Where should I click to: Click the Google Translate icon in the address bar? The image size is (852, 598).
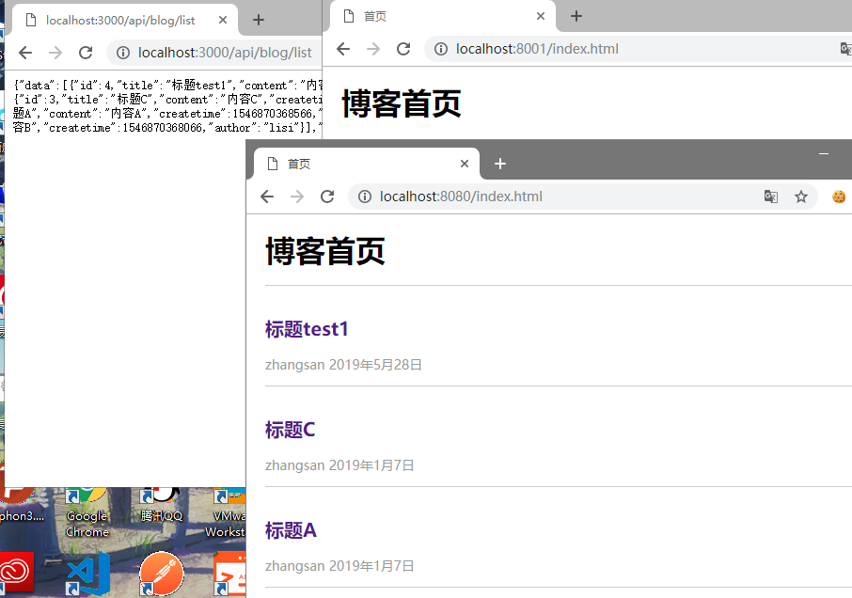tap(771, 197)
